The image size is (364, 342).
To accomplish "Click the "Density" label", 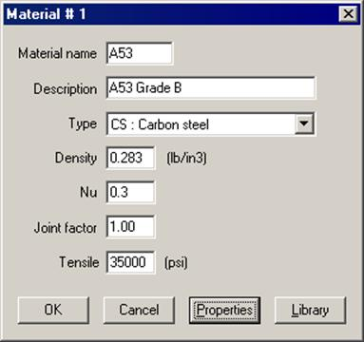I will (76, 158).
